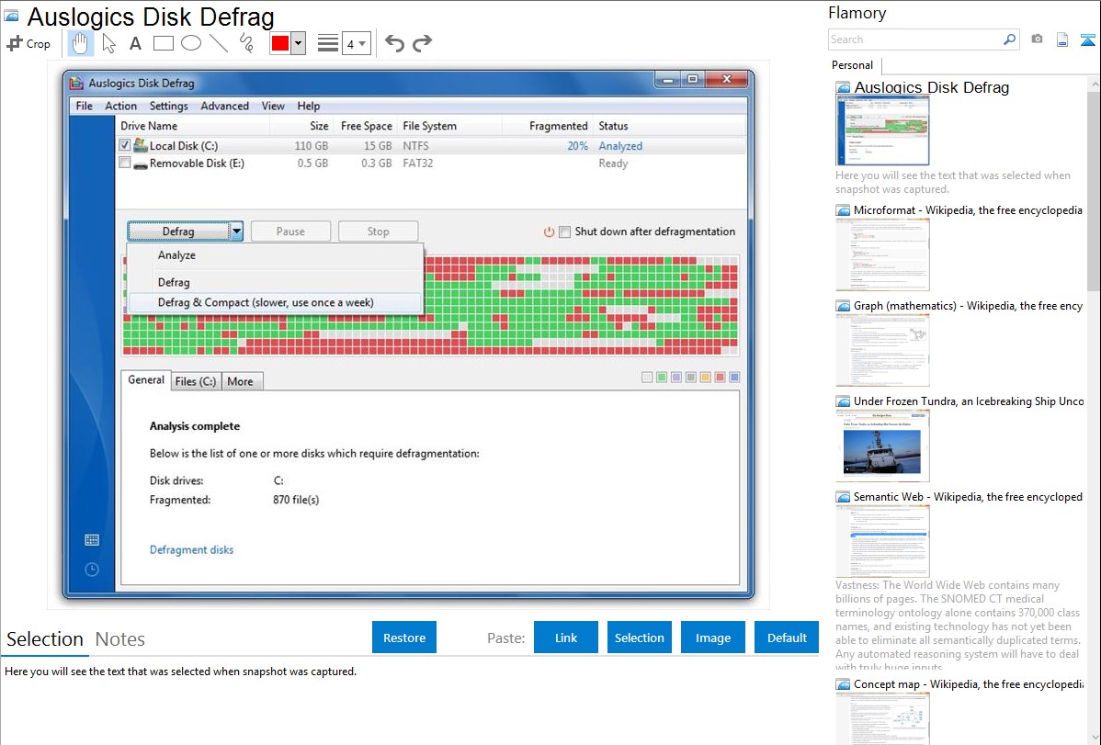
Task: Click the search magnifier icon
Action: 1009,40
